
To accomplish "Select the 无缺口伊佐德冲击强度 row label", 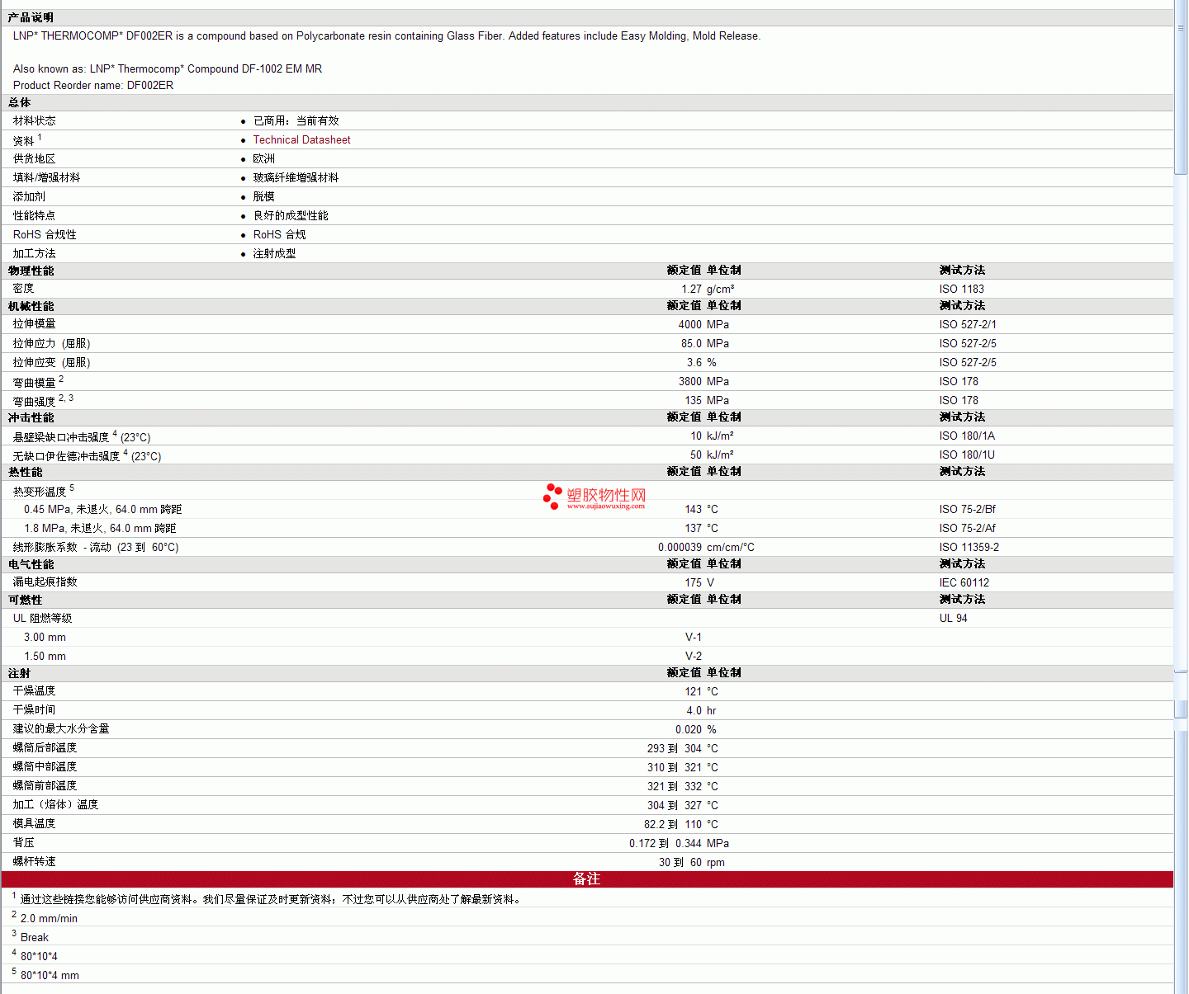I will pos(67,456).
